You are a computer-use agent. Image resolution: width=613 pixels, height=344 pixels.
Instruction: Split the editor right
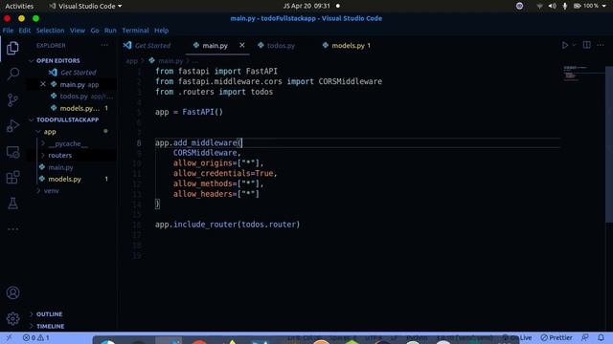coord(586,45)
